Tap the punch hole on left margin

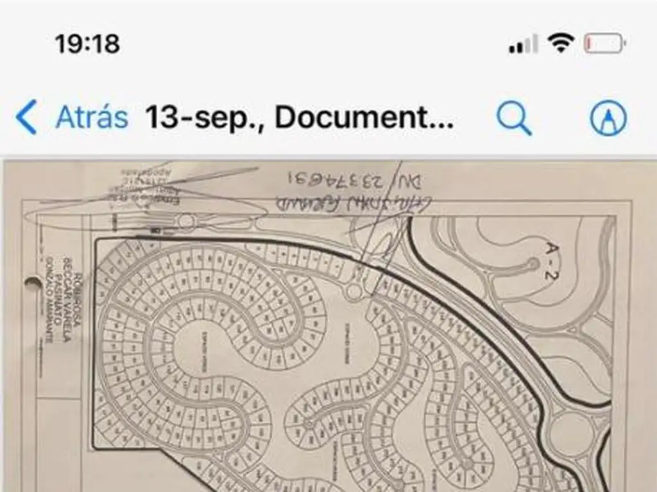(x=33, y=284)
